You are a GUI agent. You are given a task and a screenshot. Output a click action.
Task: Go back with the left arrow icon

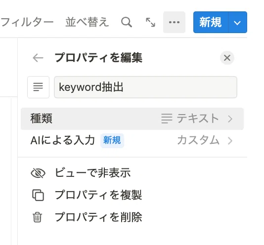pos(38,58)
